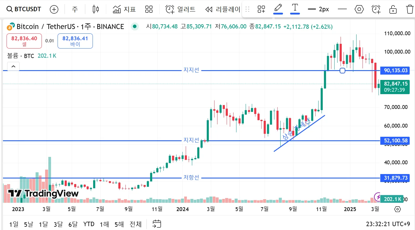Select the 볼륨 · BTC indicator legend

pyautogui.click(x=21, y=56)
